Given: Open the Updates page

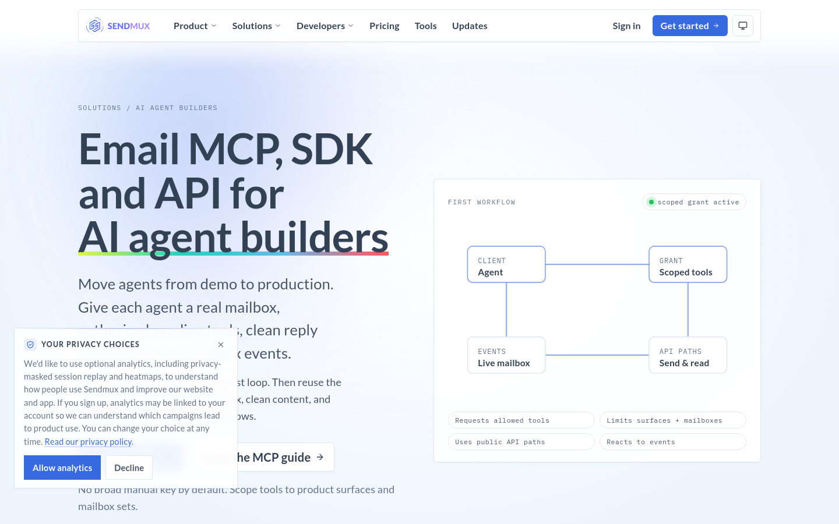Looking at the screenshot, I should point(470,26).
